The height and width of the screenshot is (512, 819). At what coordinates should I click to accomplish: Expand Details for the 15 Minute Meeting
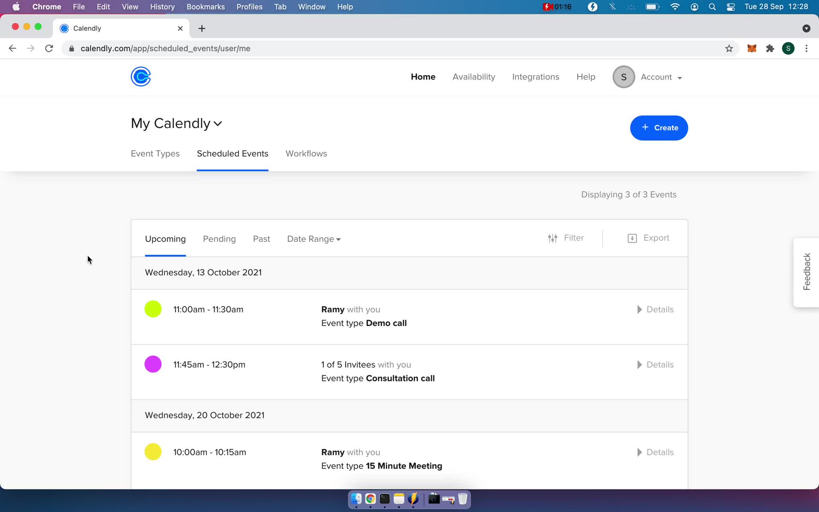[x=655, y=452]
